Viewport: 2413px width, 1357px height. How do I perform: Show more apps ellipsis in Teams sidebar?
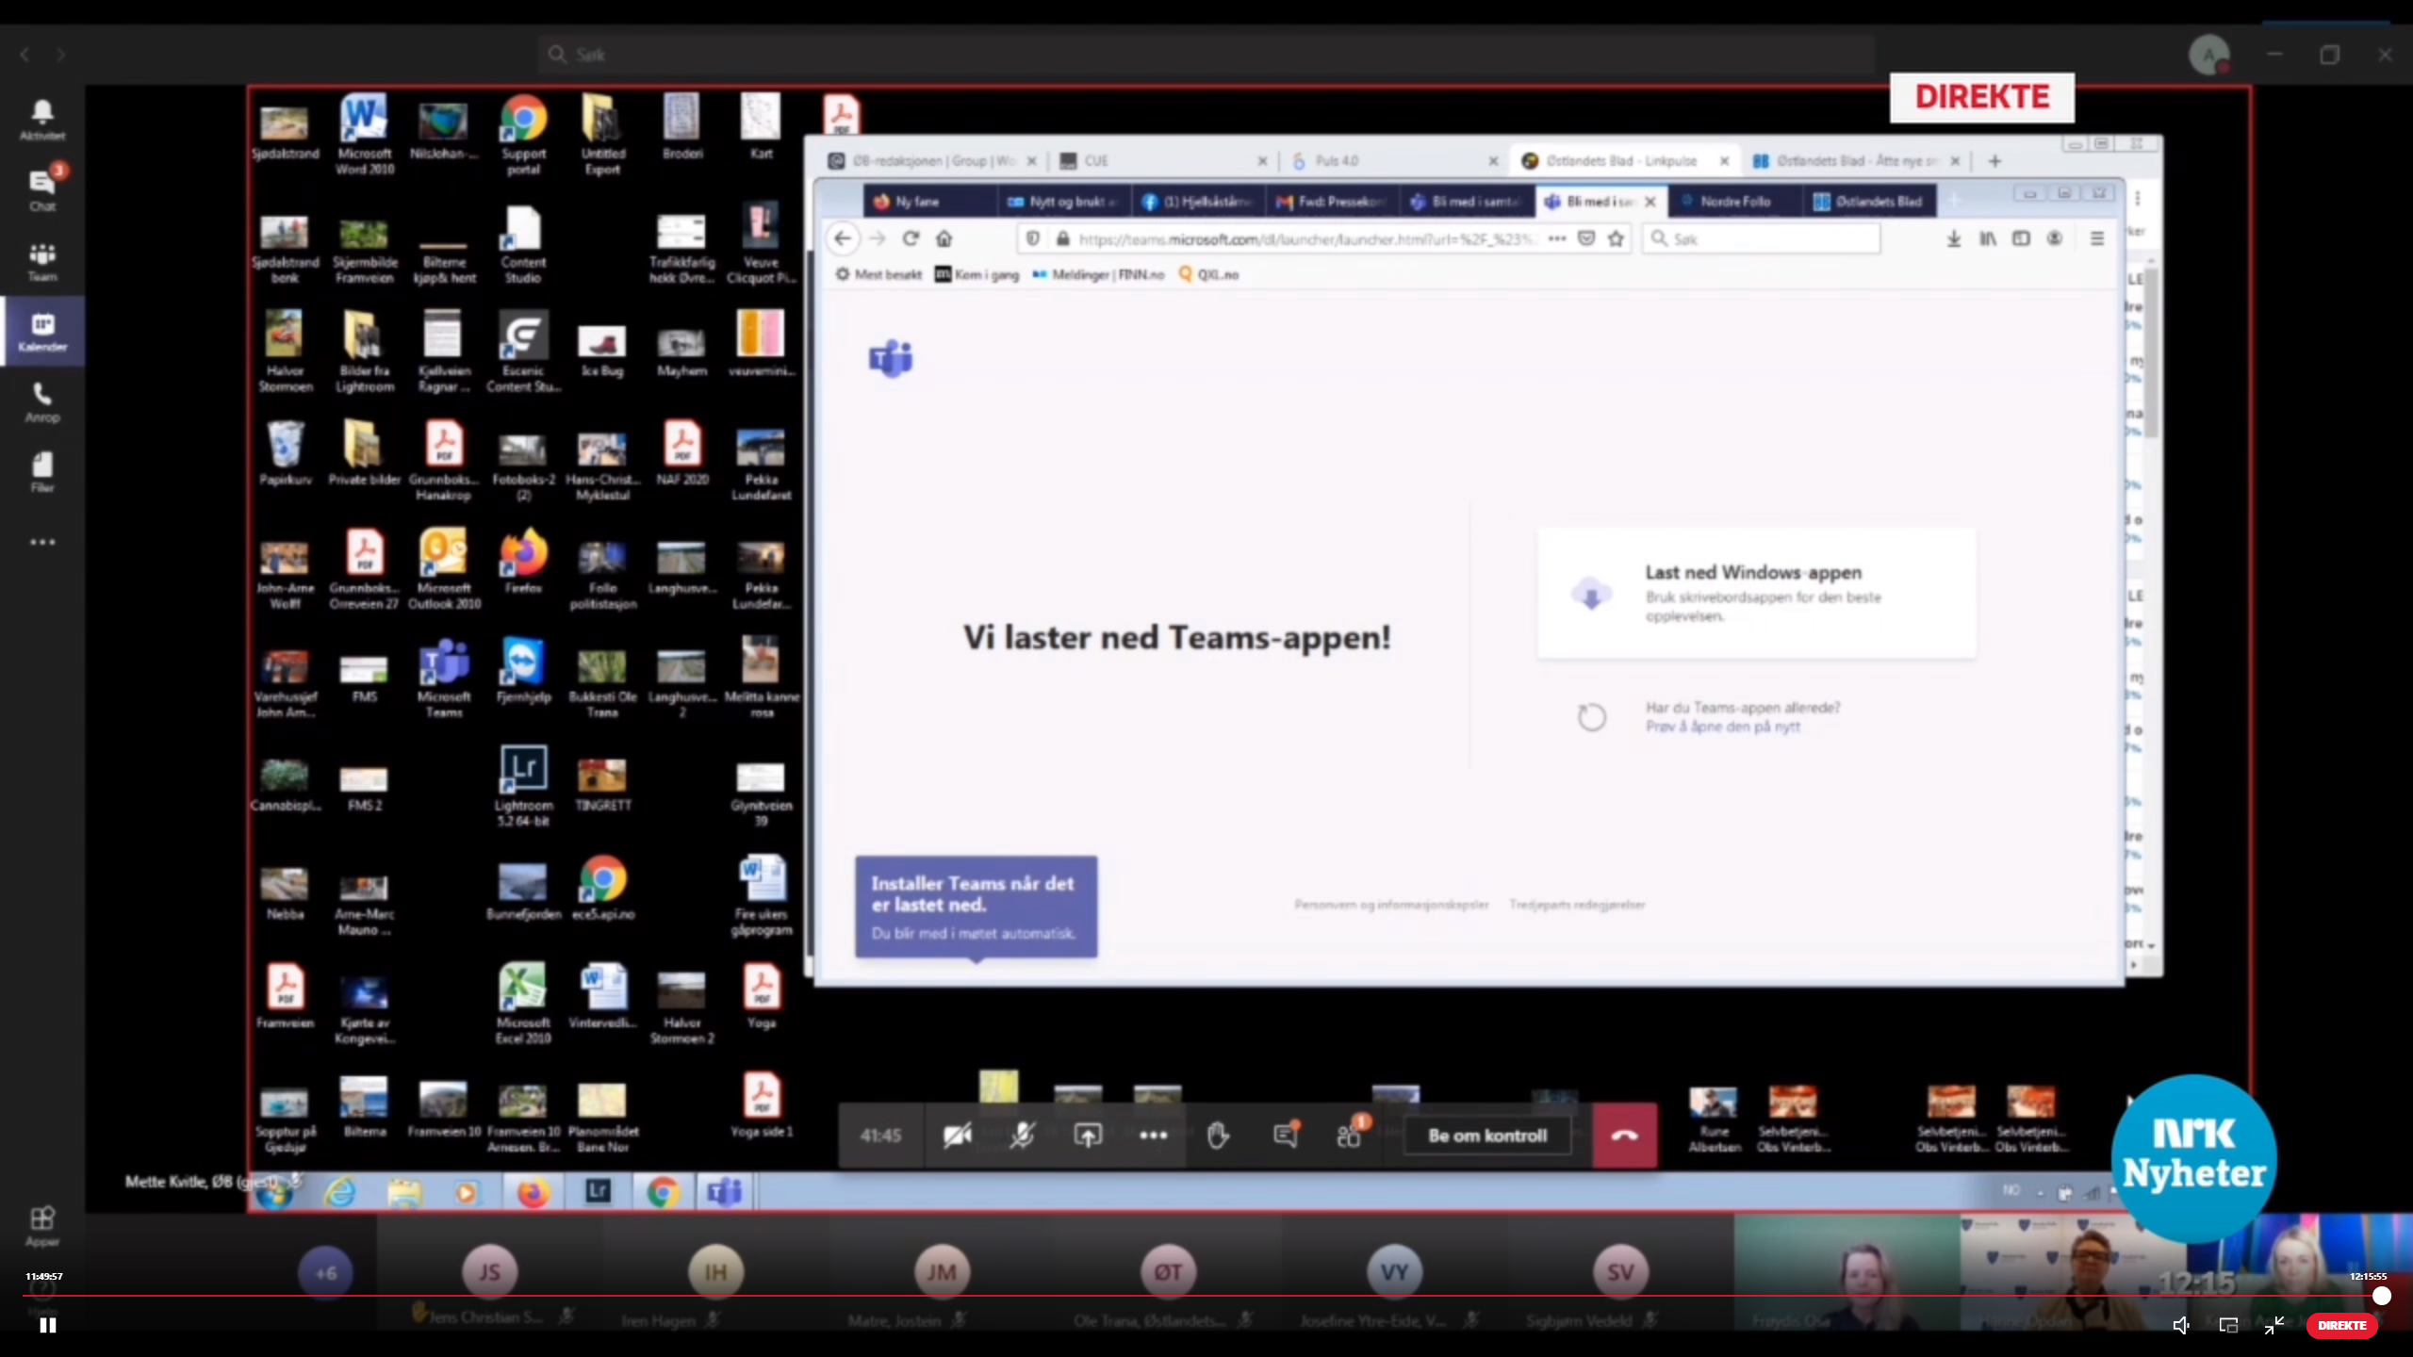click(42, 542)
